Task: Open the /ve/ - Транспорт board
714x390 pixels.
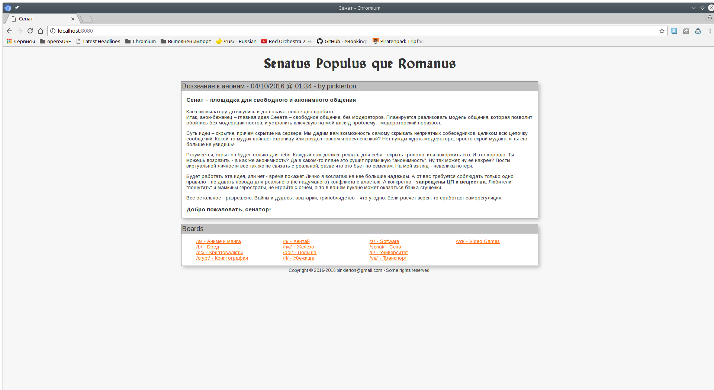Action: point(388,258)
